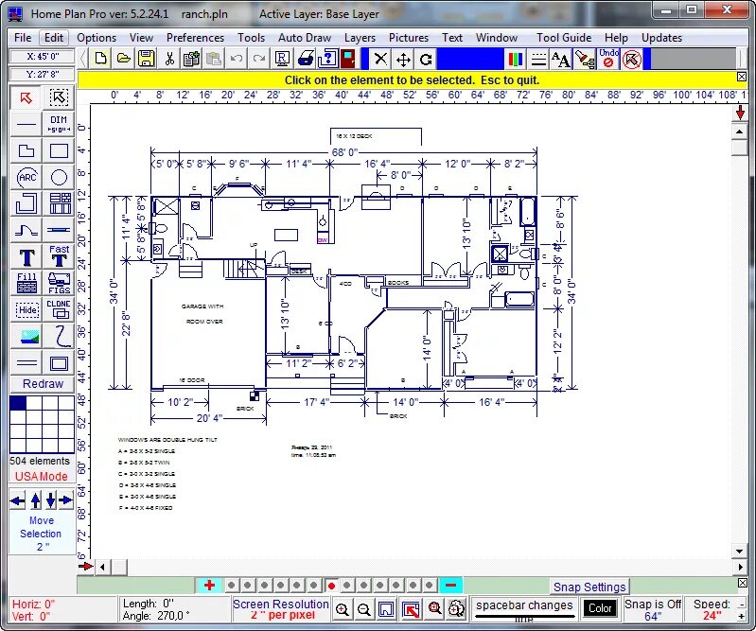Open the File menu

[23, 38]
